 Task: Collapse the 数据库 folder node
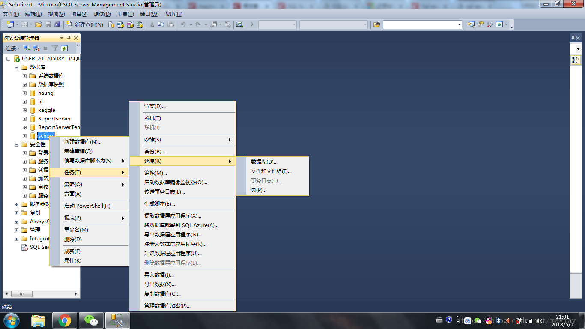pyautogui.click(x=16, y=67)
